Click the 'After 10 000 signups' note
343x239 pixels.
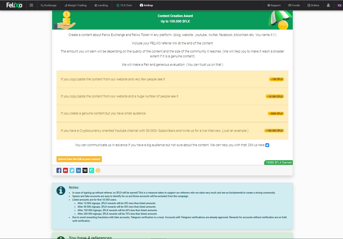point(117,203)
